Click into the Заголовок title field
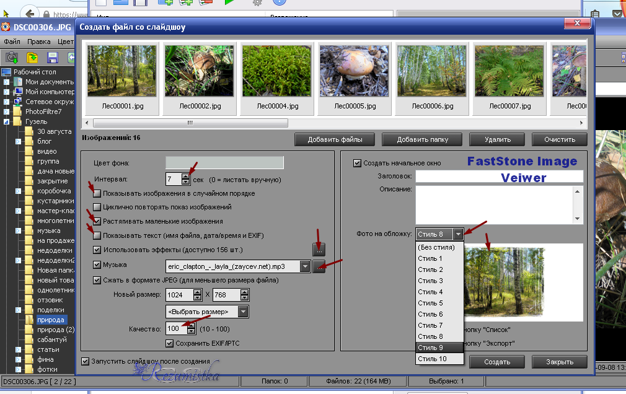The image size is (626, 394). [x=499, y=177]
